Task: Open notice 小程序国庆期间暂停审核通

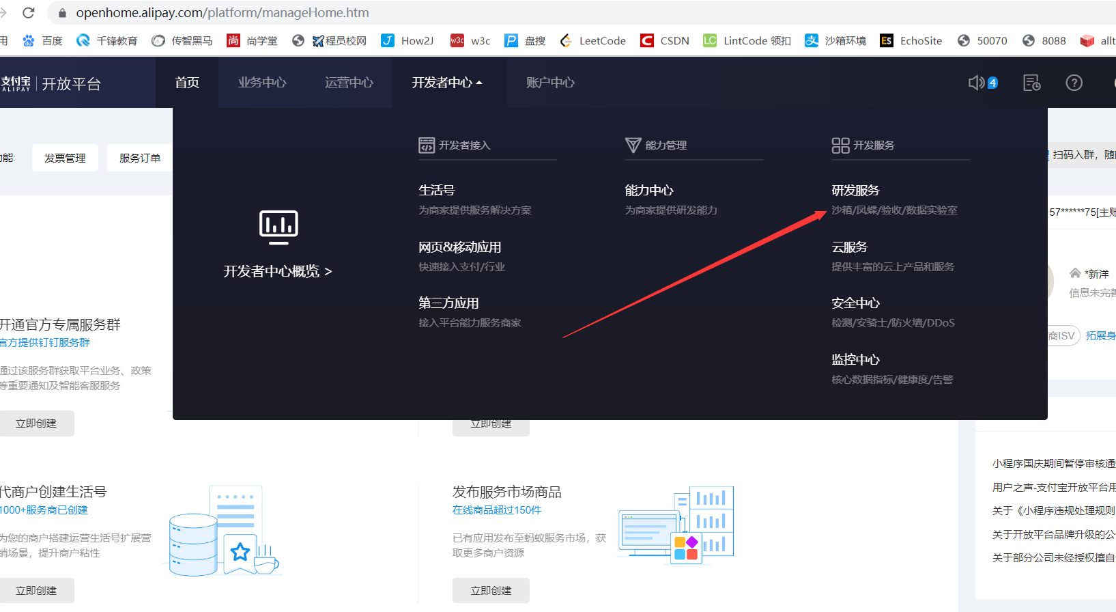Action: [x=1054, y=463]
